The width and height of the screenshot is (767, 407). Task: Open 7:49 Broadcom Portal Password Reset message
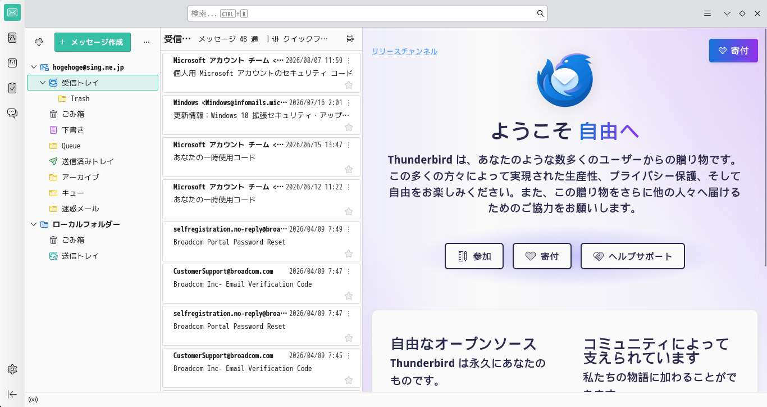[261, 243]
